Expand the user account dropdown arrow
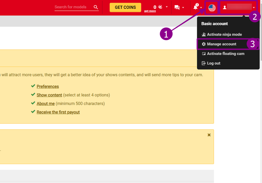The width and height of the screenshot is (262, 183). [254, 7]
